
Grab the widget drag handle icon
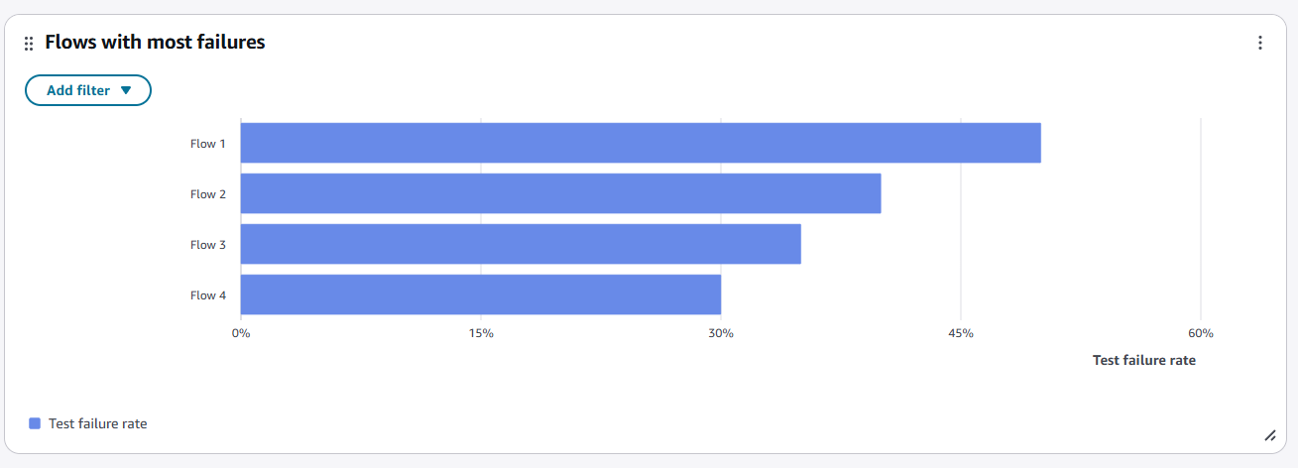(29, 44)
